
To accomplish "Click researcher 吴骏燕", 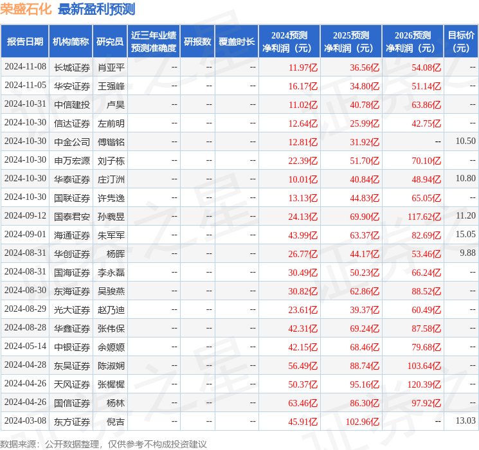I will [111, 291].
